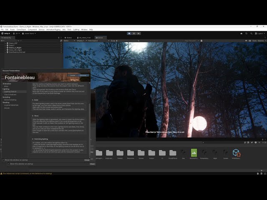
Task: Select Wind in Discover Fontainebleau sidebar
Action: click(x=6, y=86)
